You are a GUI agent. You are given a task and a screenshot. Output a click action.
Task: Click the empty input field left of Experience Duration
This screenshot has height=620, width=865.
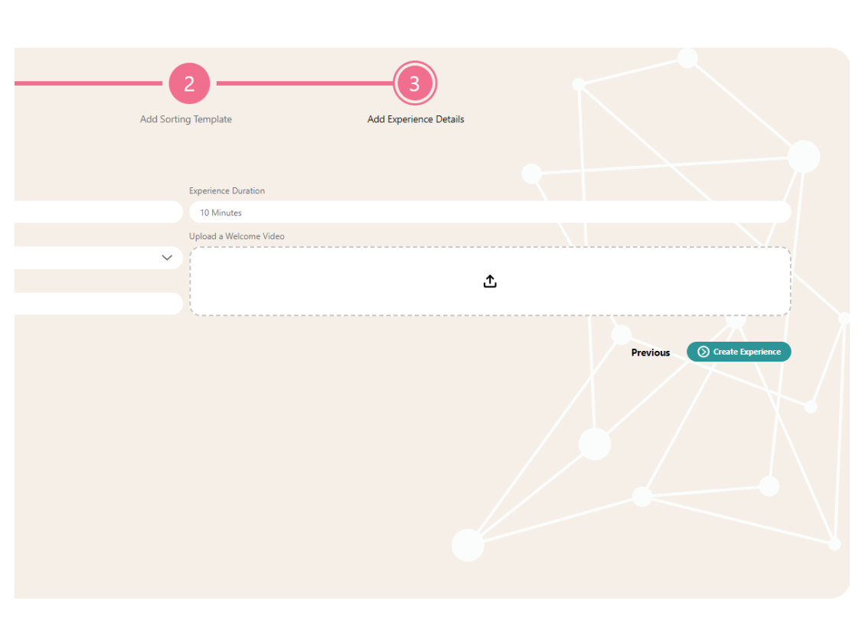pyautogui.click(x=99, y=213)
